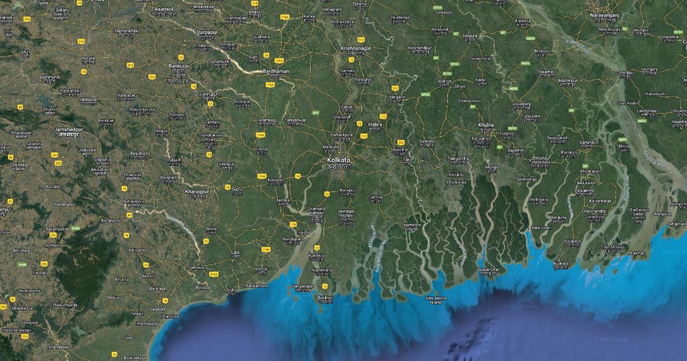Click the Durgapur place name

207,33
